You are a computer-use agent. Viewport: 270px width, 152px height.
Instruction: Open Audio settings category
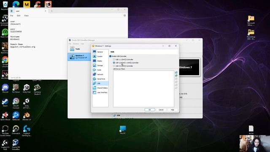click(x=100, y=70)
